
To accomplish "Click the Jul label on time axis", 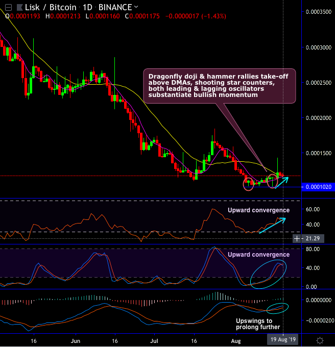I will coord(154,341).
